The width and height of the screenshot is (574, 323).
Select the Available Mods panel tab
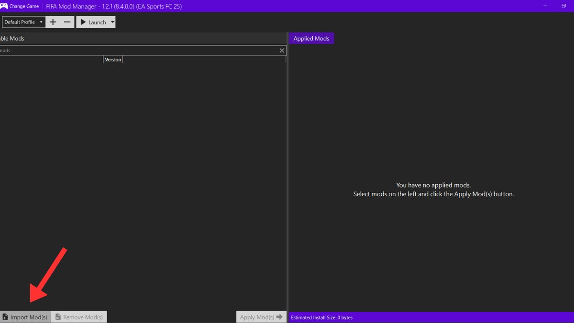pos(12,38)
